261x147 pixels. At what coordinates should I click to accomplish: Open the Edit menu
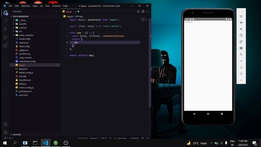point(16,6)
